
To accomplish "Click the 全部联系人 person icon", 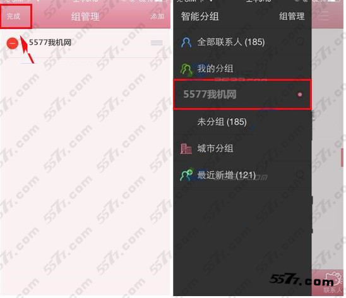I will click(186, 42).
